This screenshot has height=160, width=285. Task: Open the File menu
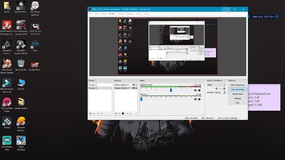tap(91, 14)
